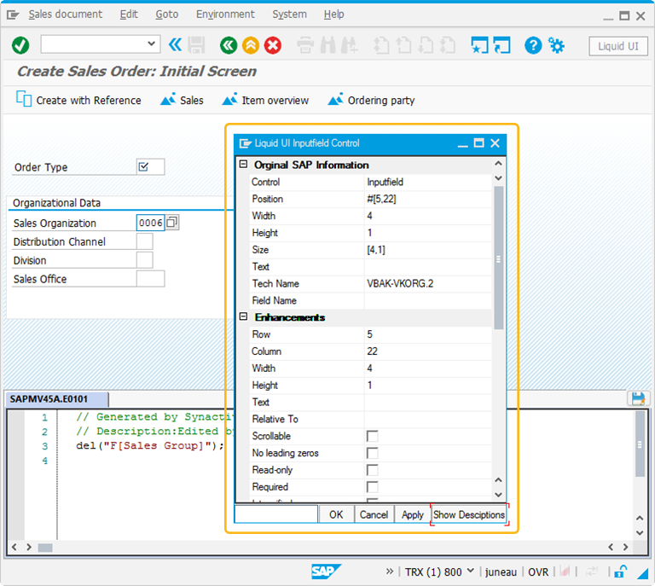Collapse the Orginal SAP Information section
This screenshot has height=586, width=655.
pos(244,164)
